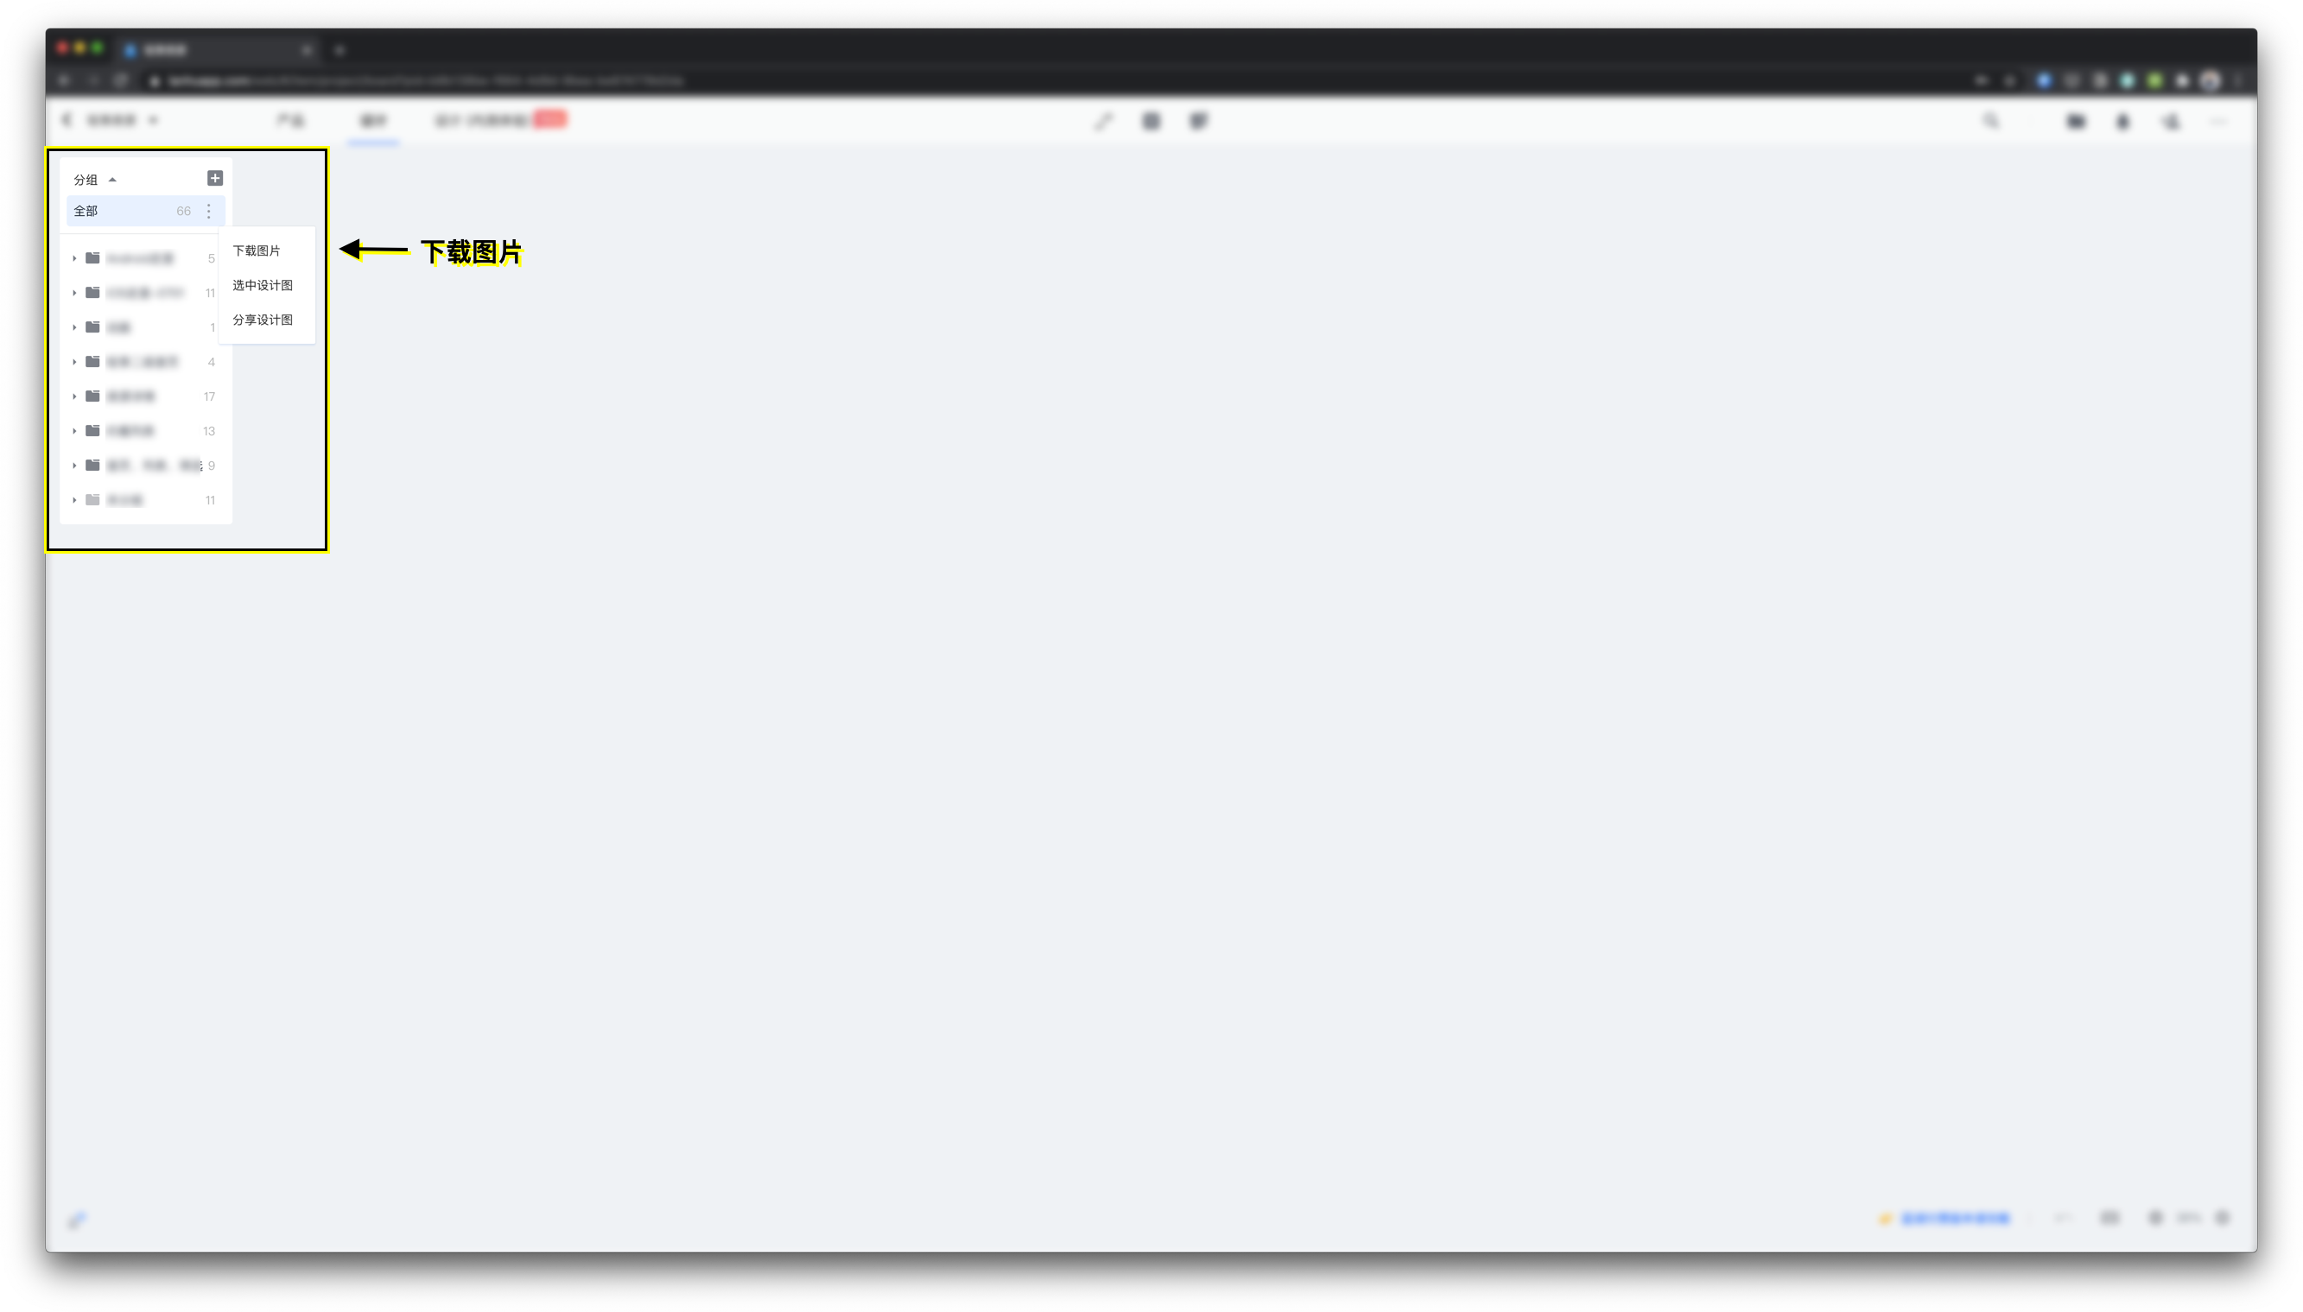The height and width of the screenshot is (1312, 2303).
Task: Open the three-dot menu on the 全部 row
Action: pos(209,211)
